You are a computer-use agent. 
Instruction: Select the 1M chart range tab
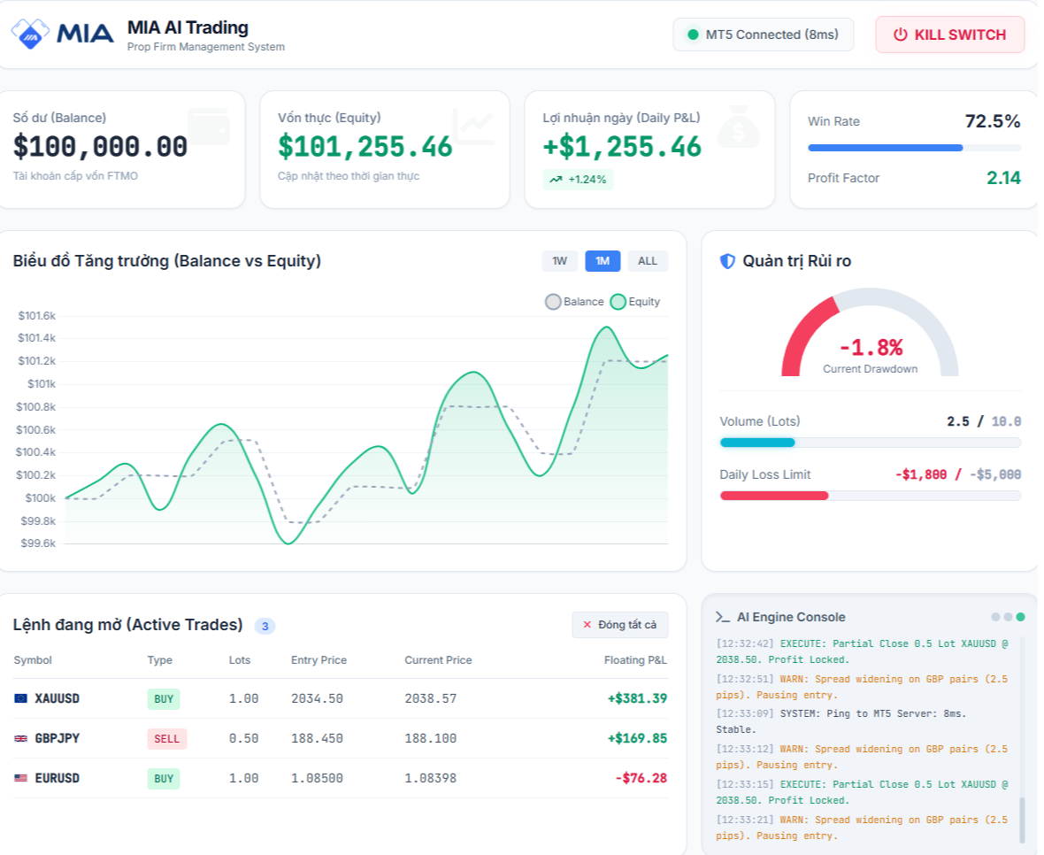tap(603, 261)
